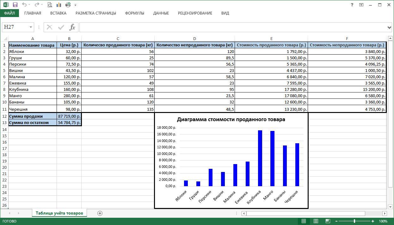This screenshot has height=225, width=394.
Task: Add a new sheet with plus icon
Action: (x=100, y=213)
